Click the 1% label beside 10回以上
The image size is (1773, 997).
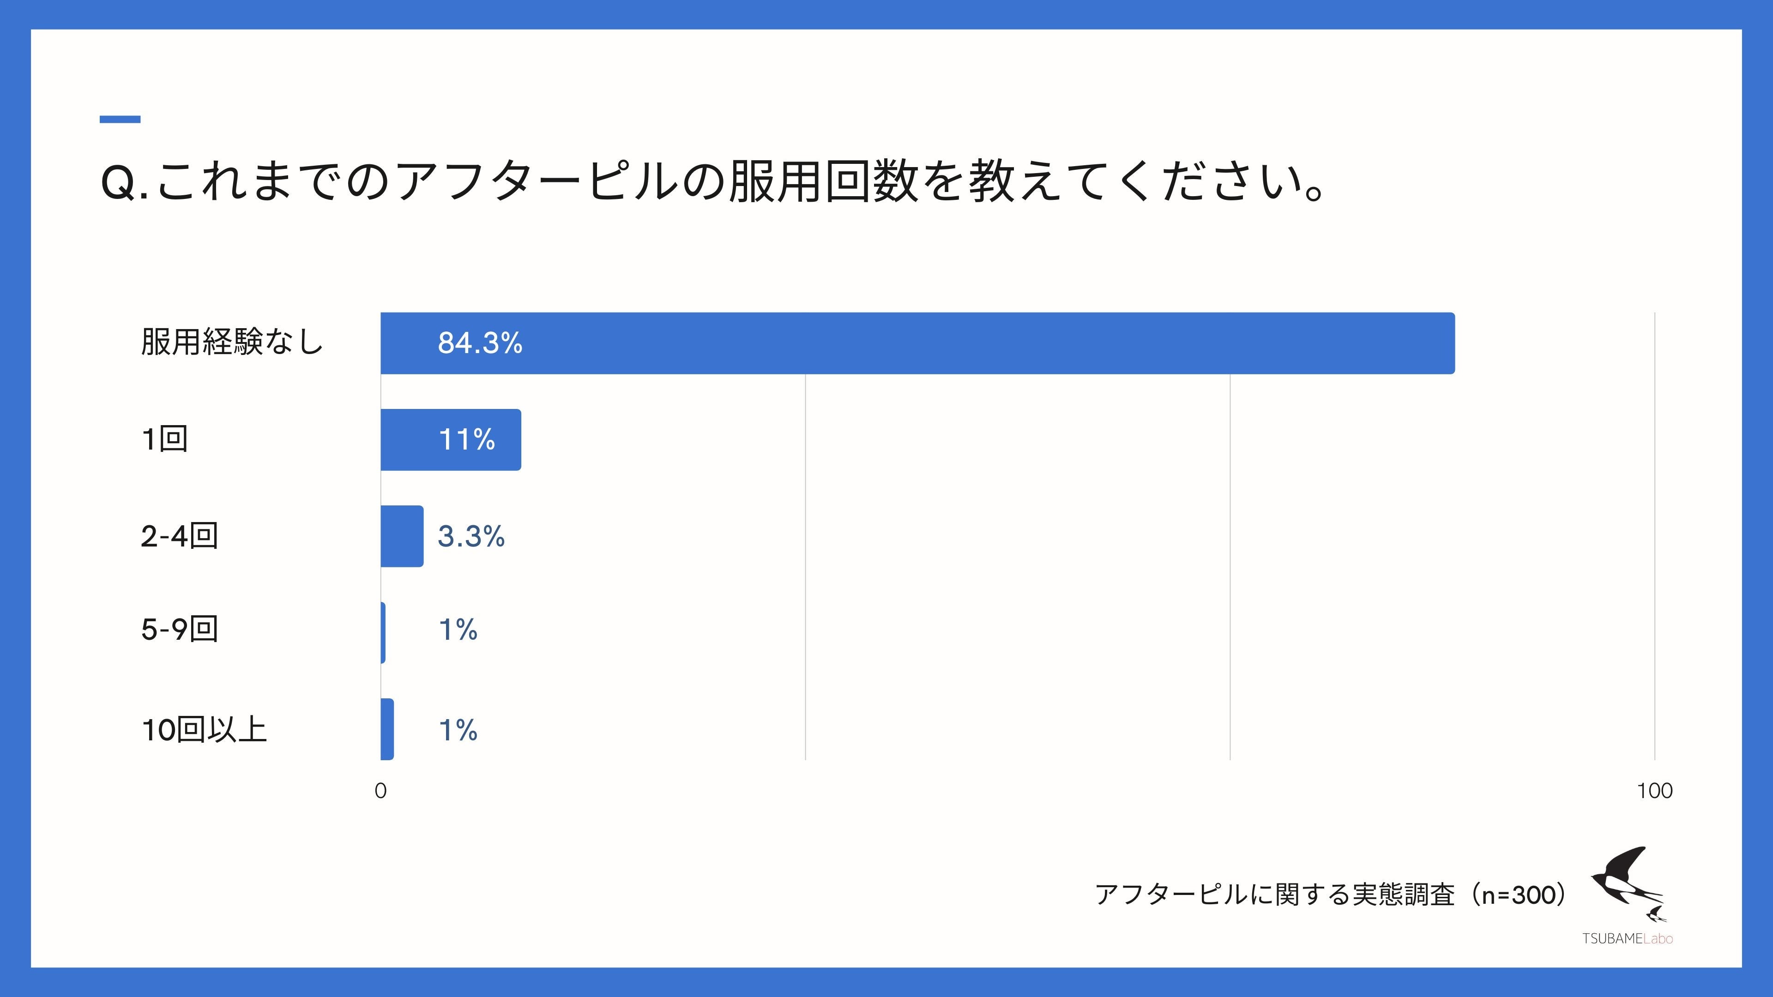pos(458,730)
